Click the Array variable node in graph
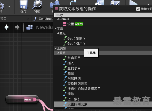Image resolution: width=152 pixels, height=111 pixels. (x=22, y=99)
